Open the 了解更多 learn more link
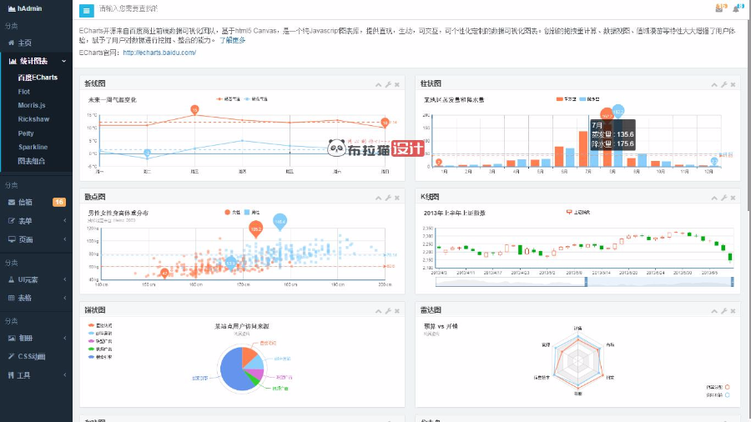Image resolution: width=751 pixels, height=422 pixels. pos(232,40)
